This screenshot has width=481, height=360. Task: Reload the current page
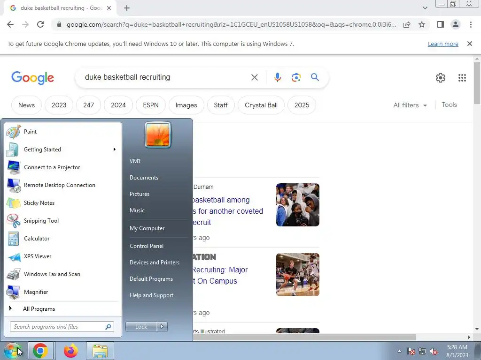click(x=40, y=24)
